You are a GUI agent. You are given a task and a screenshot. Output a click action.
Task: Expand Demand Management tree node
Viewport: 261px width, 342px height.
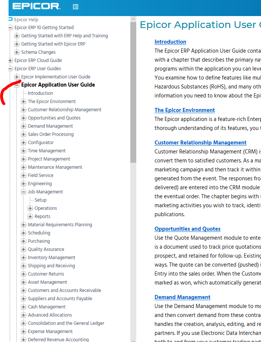point(23,126)
